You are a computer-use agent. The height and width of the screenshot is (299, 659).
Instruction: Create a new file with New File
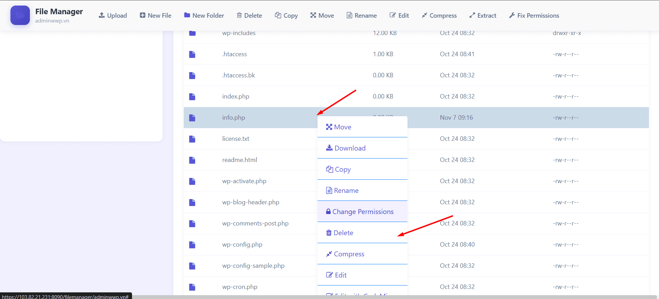click(156, 16)
